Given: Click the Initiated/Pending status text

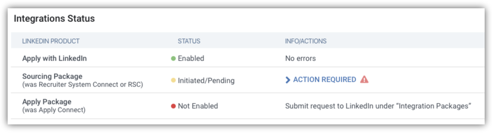Looking at the screenshot, I should click(206, 81).
